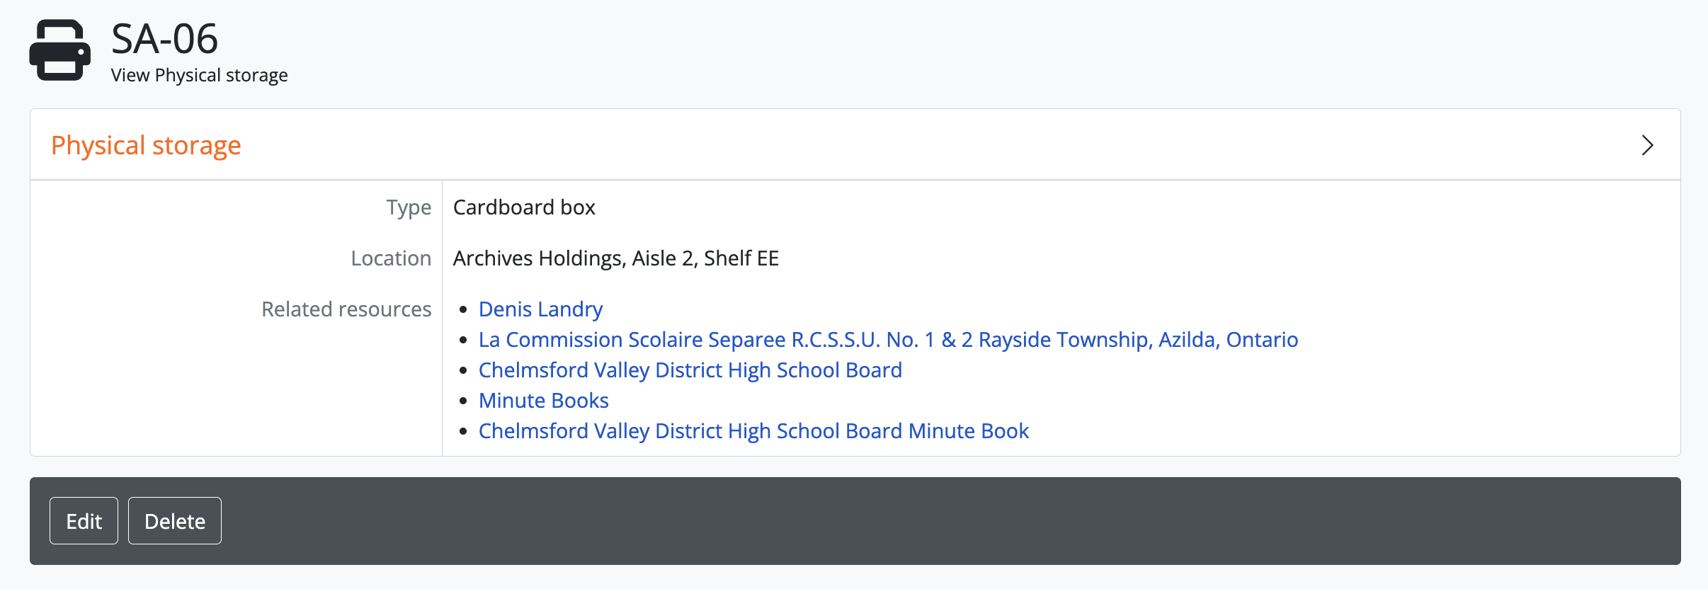Click the orange Physical storage heading

point(146,145)
